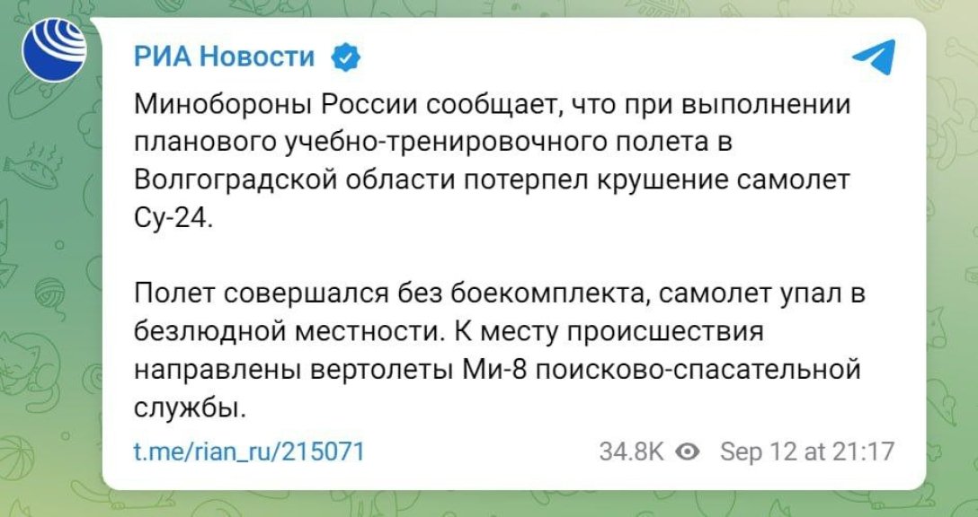Click the Telegram paper plane icon

[x=873, y=58]
